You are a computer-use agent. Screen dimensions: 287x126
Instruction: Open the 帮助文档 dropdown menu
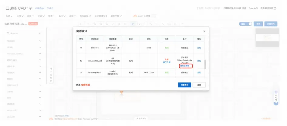click(116, 16)
